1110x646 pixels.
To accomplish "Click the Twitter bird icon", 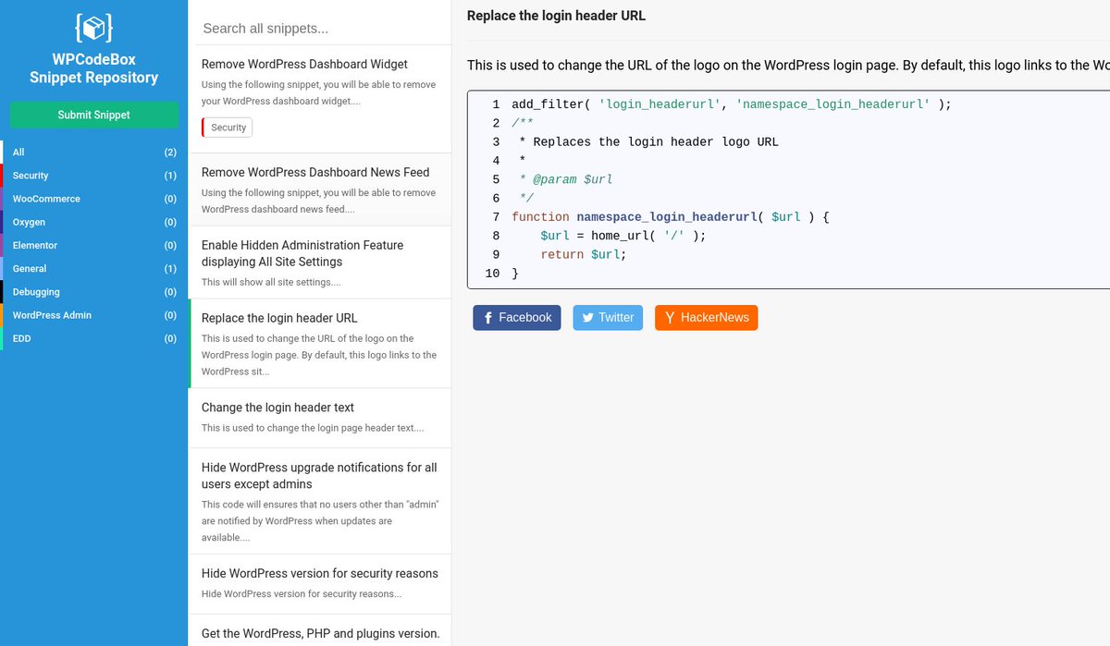I will 587,318.
